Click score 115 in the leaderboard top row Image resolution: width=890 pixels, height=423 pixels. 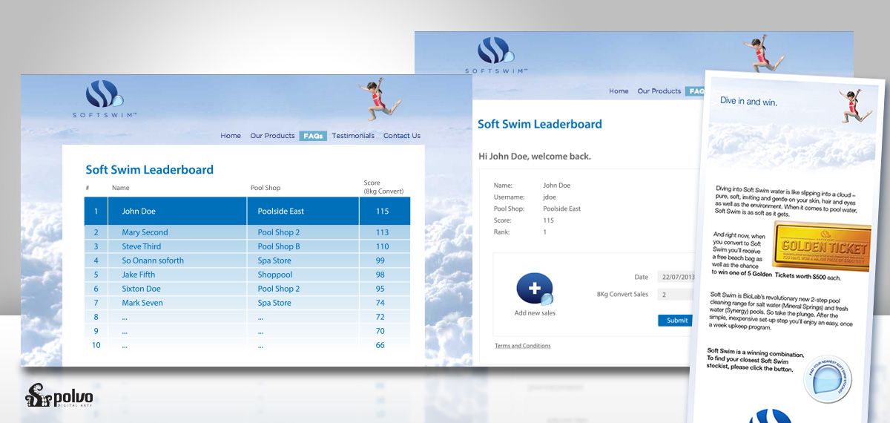(383, 211)
